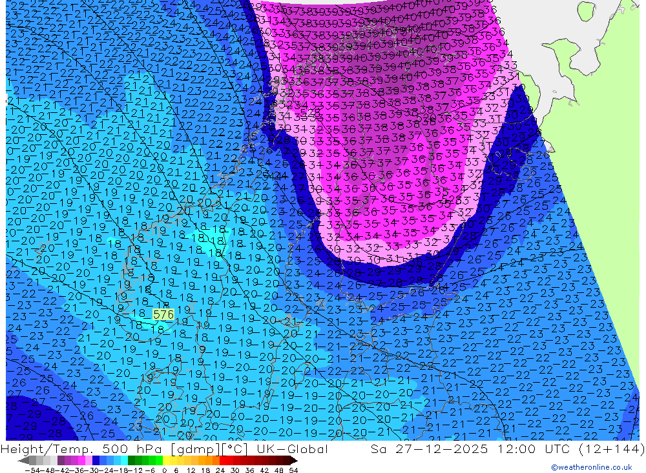Select the map title 'Height/Temp. 500 hPa'

[81, 448]
